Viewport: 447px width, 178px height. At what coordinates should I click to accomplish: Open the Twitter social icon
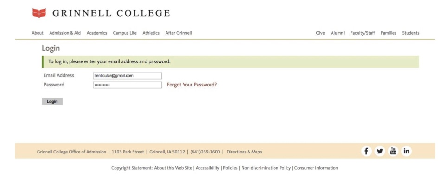[380, 151]
